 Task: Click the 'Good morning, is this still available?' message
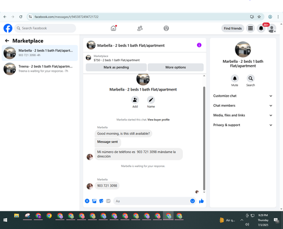click(x=123, y=133)
